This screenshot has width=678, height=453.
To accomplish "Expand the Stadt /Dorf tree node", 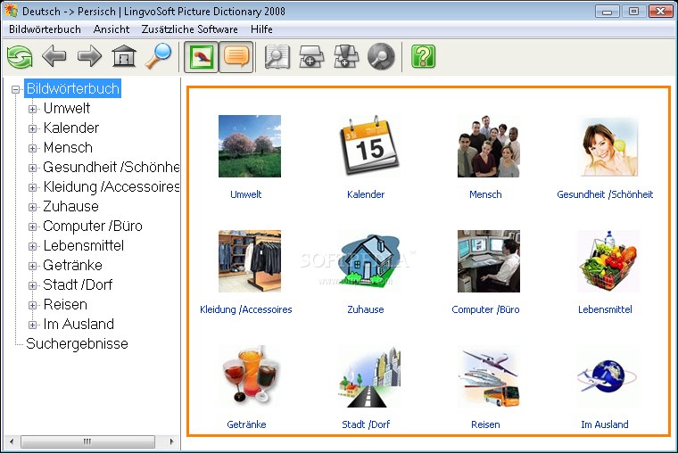I will coord(32,285).
